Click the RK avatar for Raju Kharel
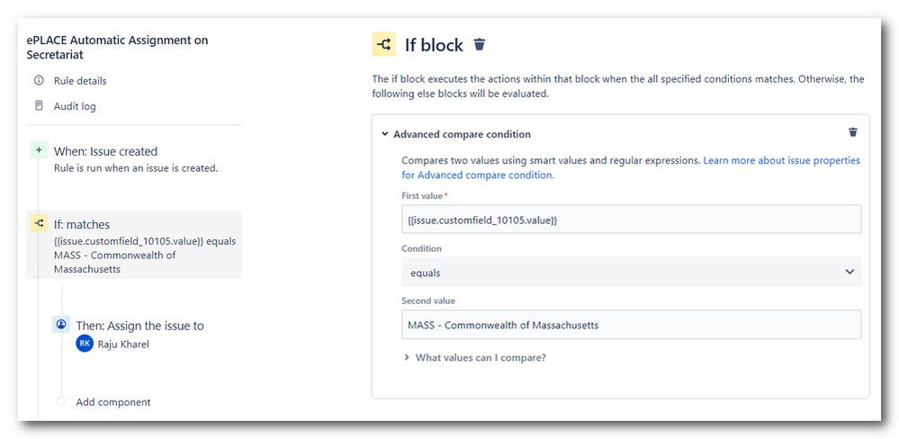 pyautogui.click(x=85, y=344)
